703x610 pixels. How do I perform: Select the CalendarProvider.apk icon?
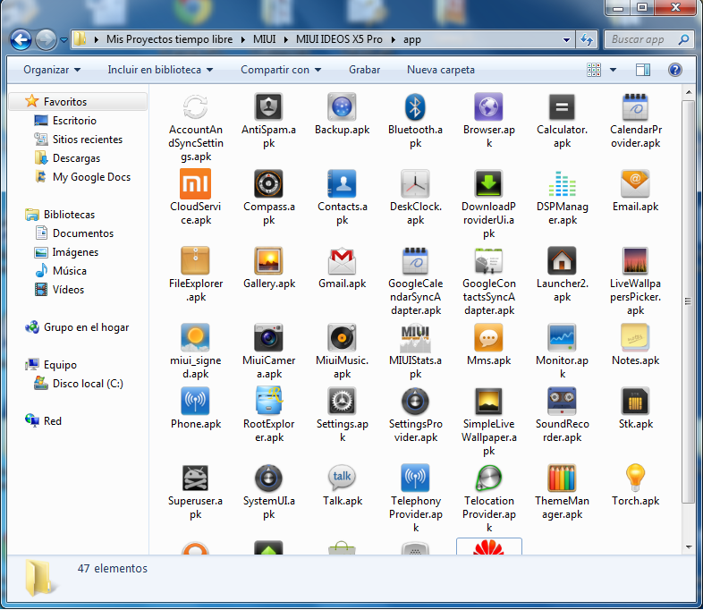635,107
